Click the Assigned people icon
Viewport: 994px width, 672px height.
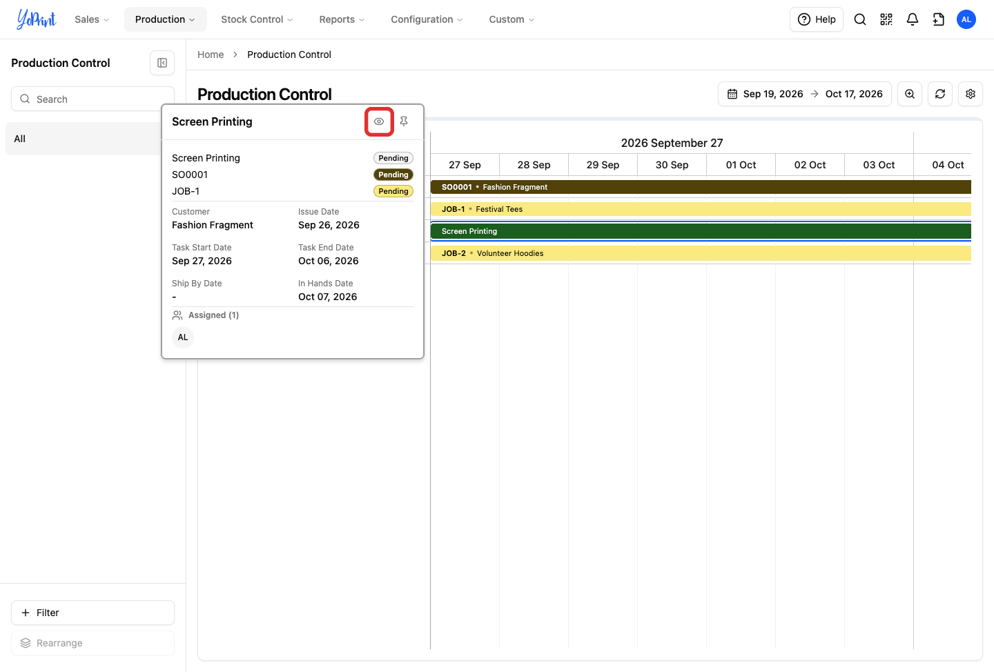[177, 315]
